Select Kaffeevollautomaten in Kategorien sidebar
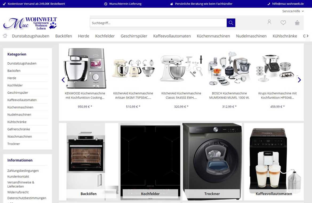 coord(22,100)
